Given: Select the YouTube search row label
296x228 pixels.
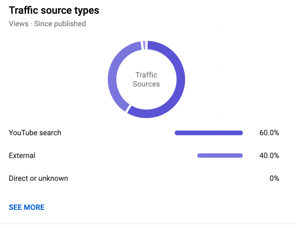Looking at the screenshot, I should tap(35, 133).
